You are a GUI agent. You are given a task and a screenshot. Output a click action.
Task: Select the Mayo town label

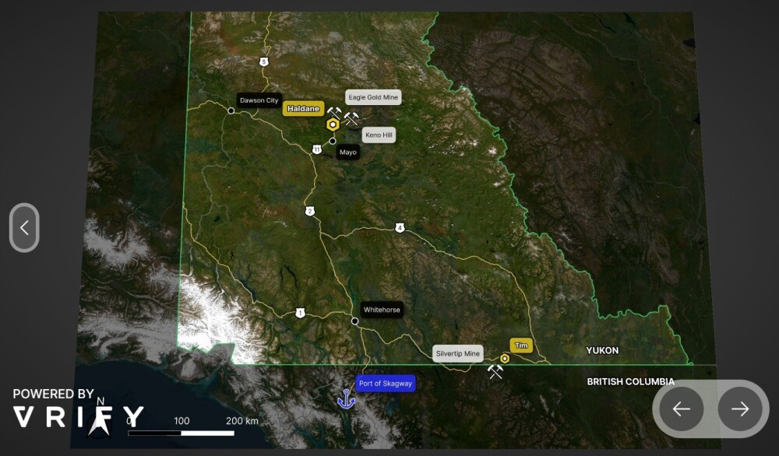point(347,153)
